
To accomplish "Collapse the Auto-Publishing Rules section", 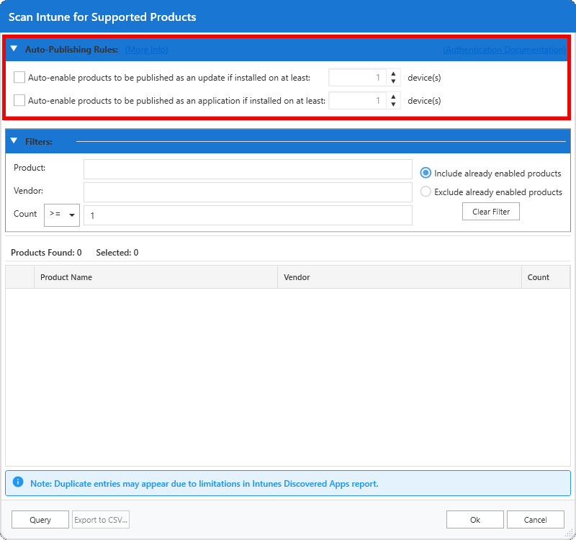I will 14,49.
